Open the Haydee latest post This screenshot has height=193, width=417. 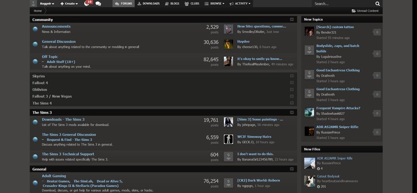pyautogui.click(x=244, y=42)
